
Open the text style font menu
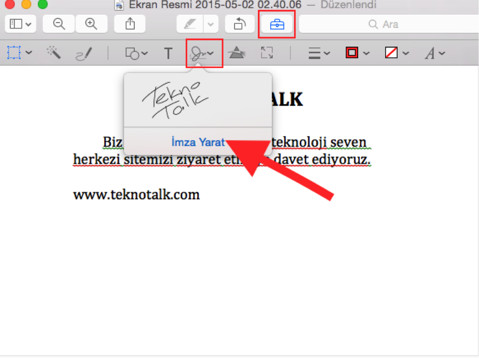coord(435,53)
